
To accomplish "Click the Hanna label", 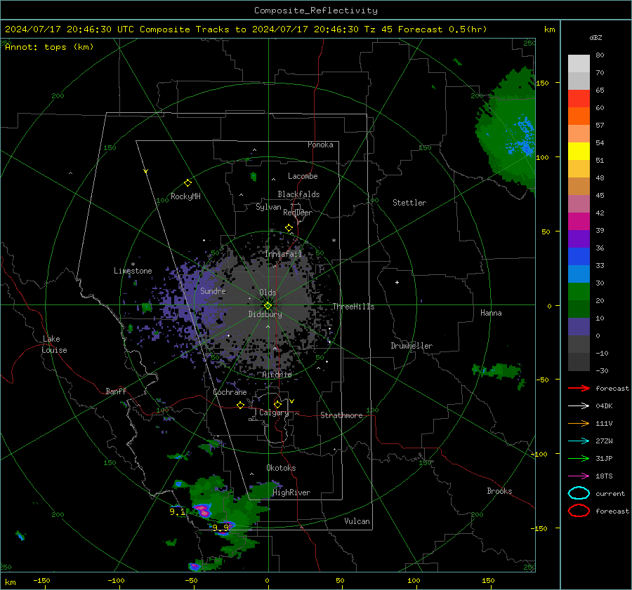I will pos(491,313).
